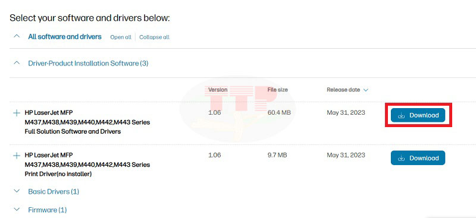Click the Open all link
The image size is (476, 218).
[121, 37]
